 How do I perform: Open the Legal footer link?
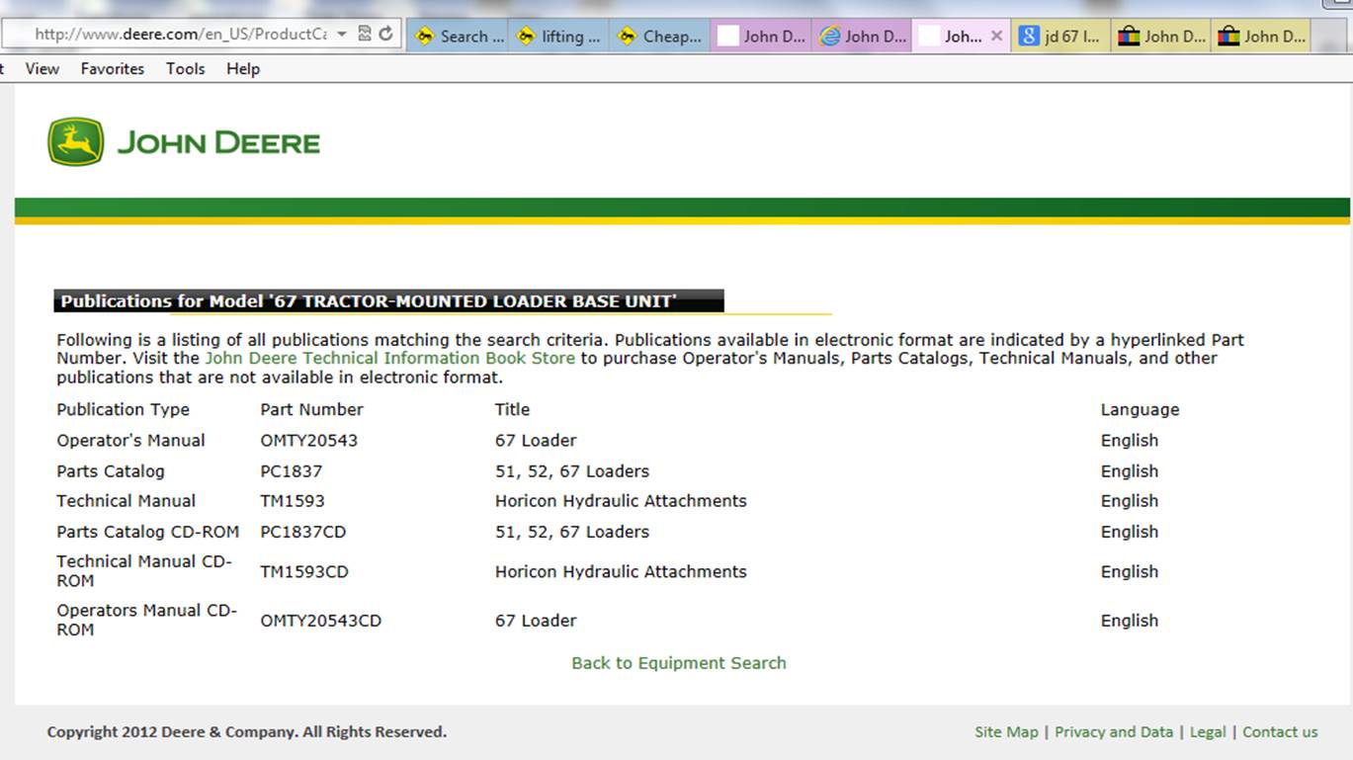pos(1208,732)
